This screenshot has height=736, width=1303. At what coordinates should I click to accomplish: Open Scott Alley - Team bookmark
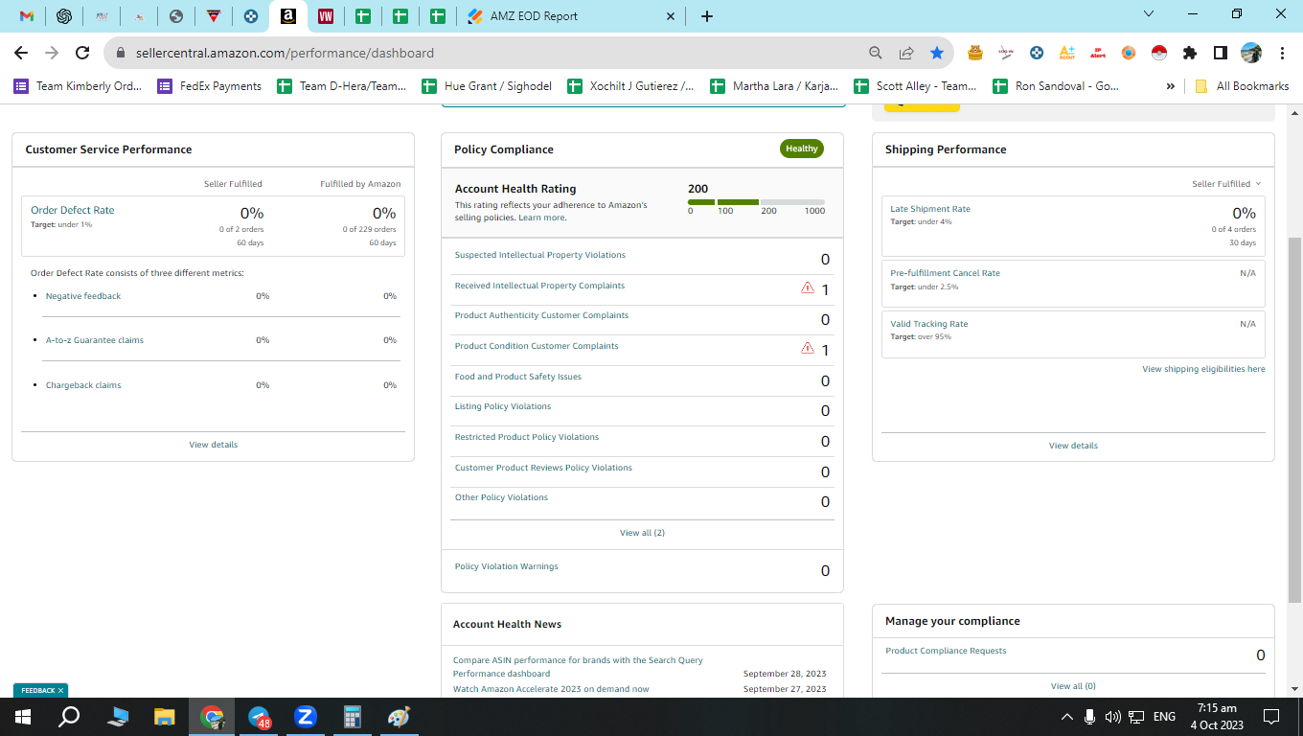[x=915, y=86]
